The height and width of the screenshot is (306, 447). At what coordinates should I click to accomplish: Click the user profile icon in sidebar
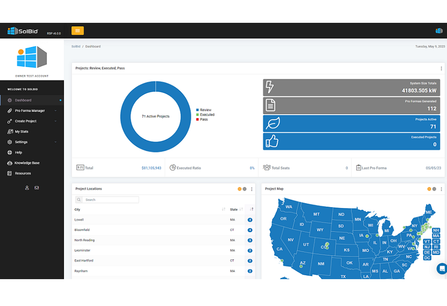[27, 187]
